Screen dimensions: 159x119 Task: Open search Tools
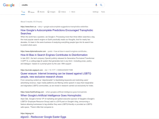point(103,12)
